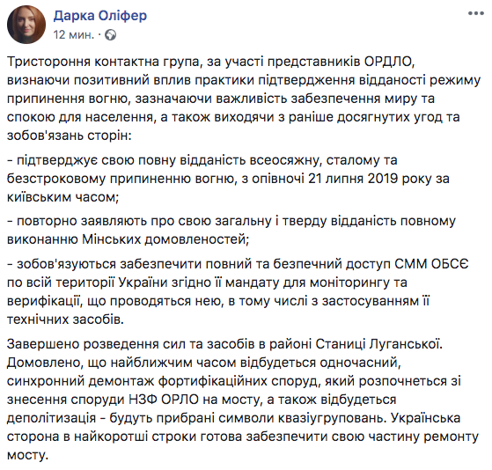
Task: Click the sentence starting "Завершено розведення сил"
Action: (x=224, y=344)
